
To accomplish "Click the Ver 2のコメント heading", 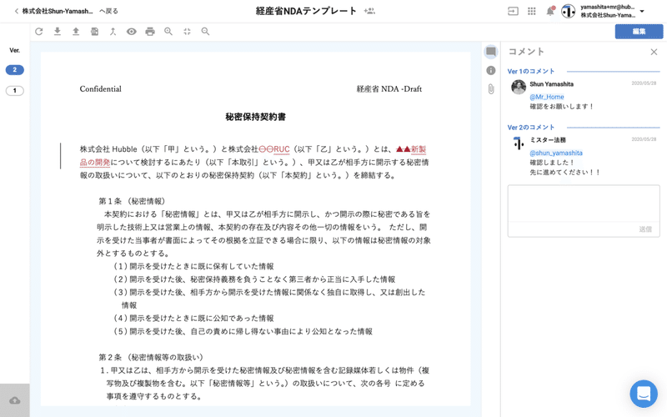I will pyautogui.click(x=531, y=128).
